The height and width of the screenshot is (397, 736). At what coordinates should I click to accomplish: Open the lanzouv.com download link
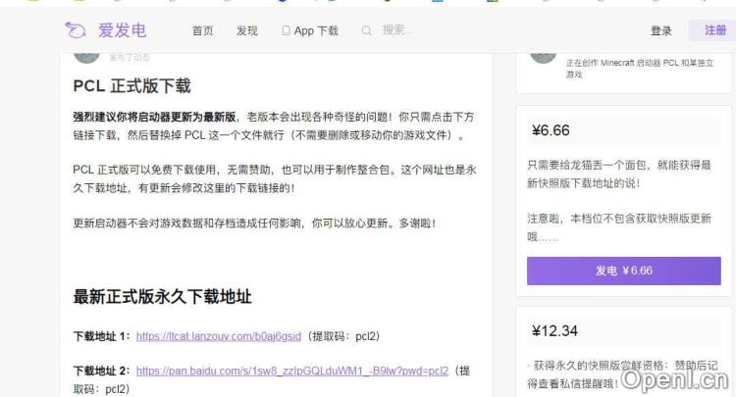(x=218, y=336)
